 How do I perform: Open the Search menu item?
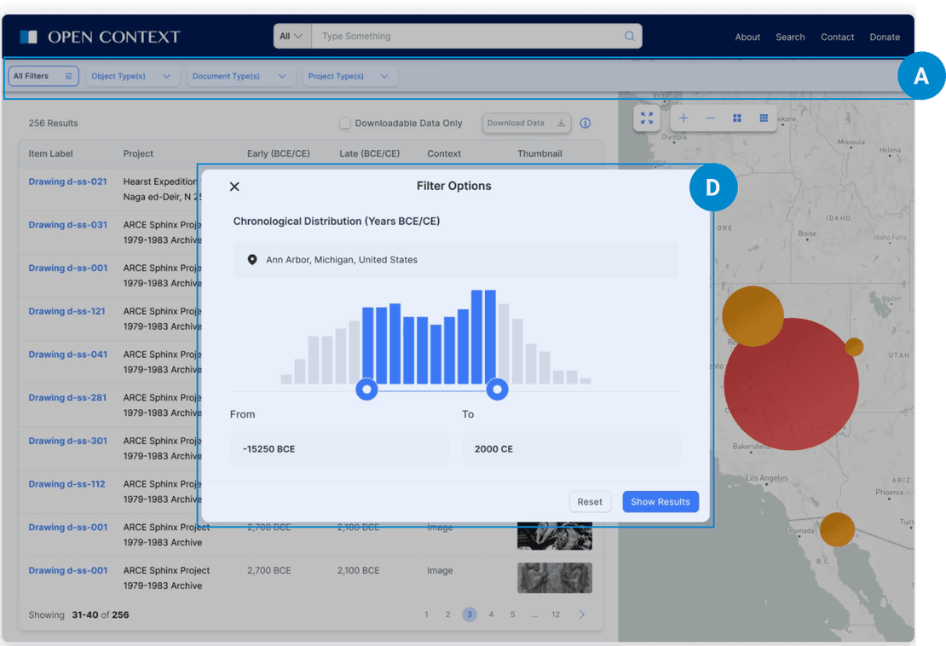790,37
